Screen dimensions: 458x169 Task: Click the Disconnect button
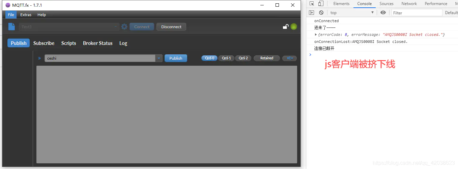tap(171, 27)
